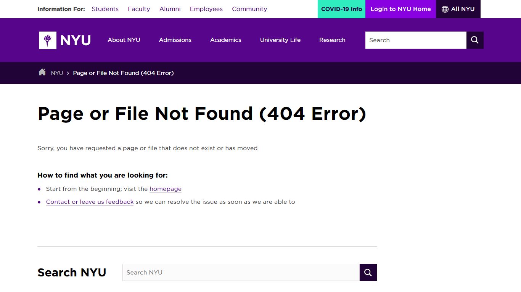The height and width of the screenshot is (292, 521).
Task: Go to the Students information link
Action: pyautogui.click(x=105, y=9)
